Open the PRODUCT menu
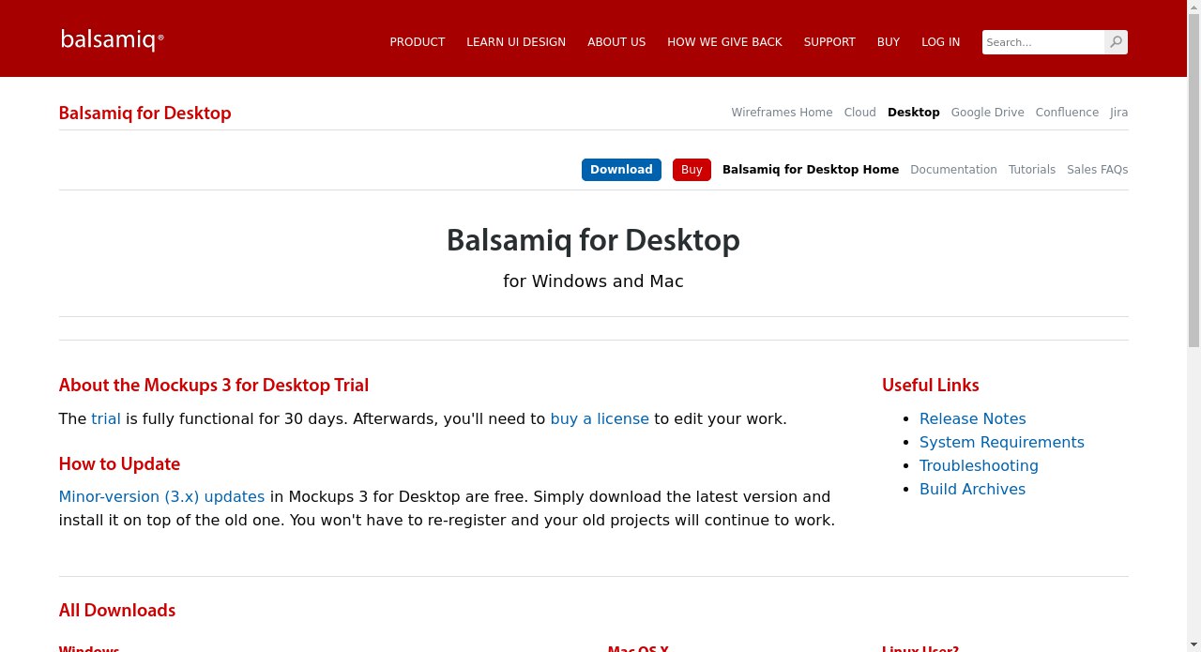This screenshot has height=652, width=1201. point(418,42)
